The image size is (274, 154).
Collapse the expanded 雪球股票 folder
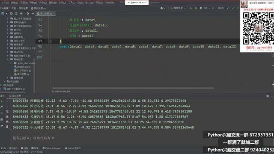(x=8, y=59)
